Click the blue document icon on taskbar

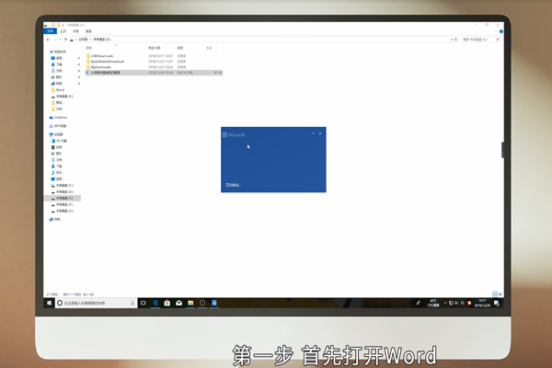(214, 303)
